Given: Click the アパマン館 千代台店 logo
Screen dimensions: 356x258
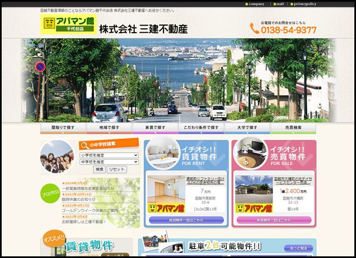Looking at the screenshot, I should pyautogui.click(x=68, y=24).
